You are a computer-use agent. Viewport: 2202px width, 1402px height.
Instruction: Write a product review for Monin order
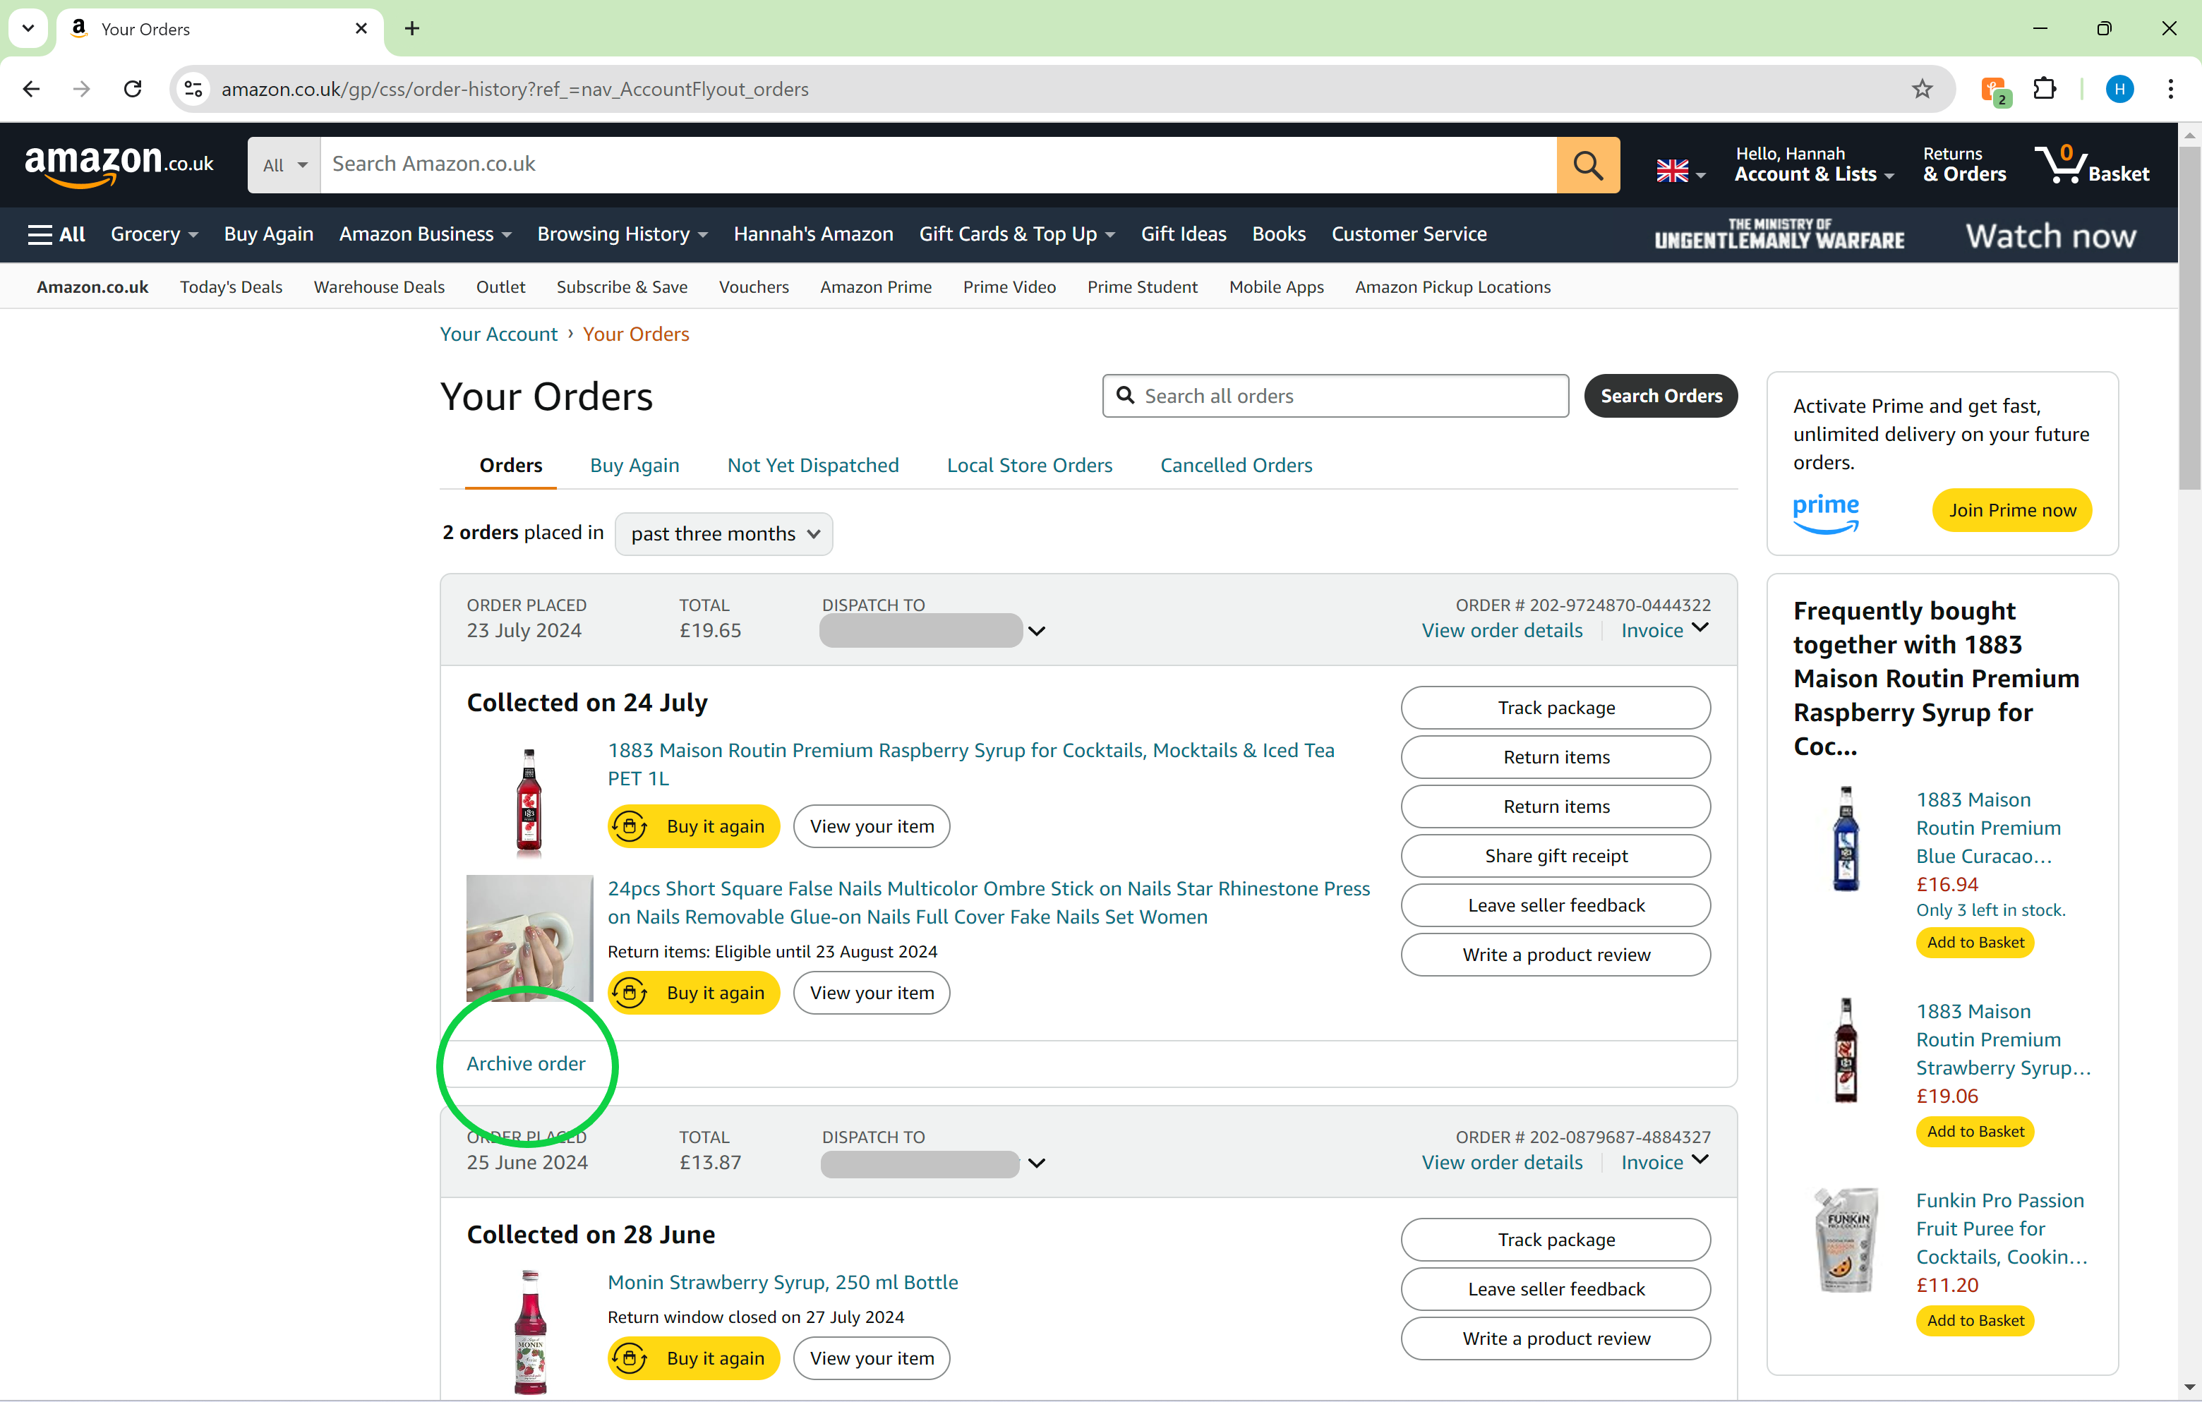pos(1556,1339)
